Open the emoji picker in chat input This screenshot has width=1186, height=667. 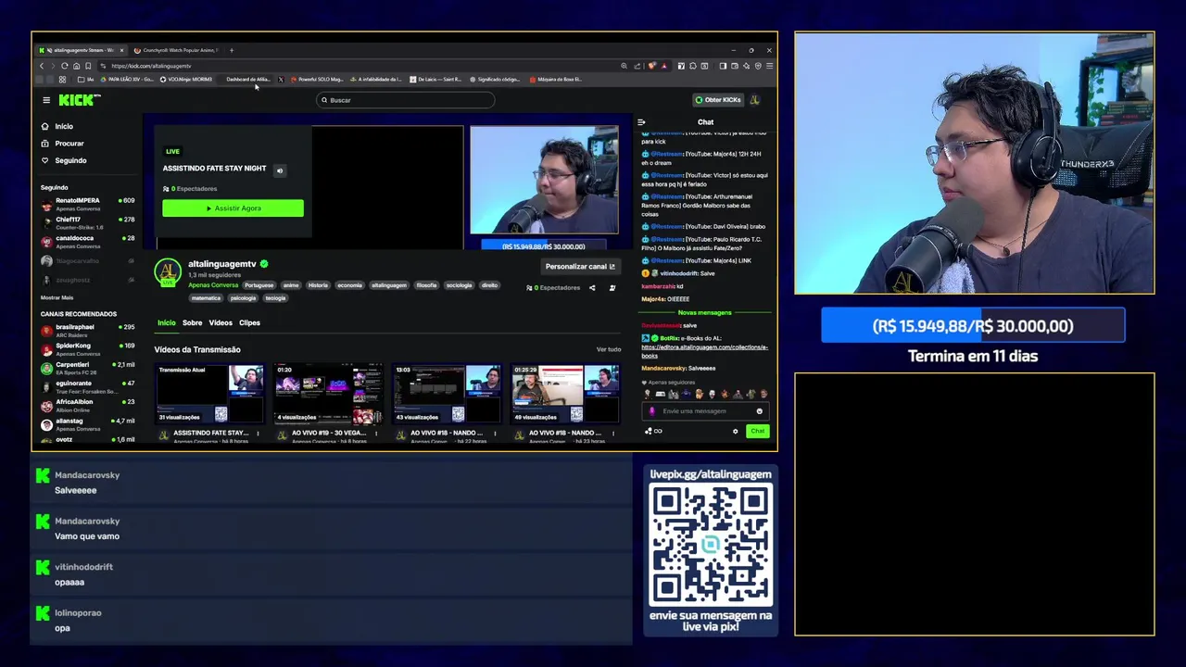click(759, 411)
